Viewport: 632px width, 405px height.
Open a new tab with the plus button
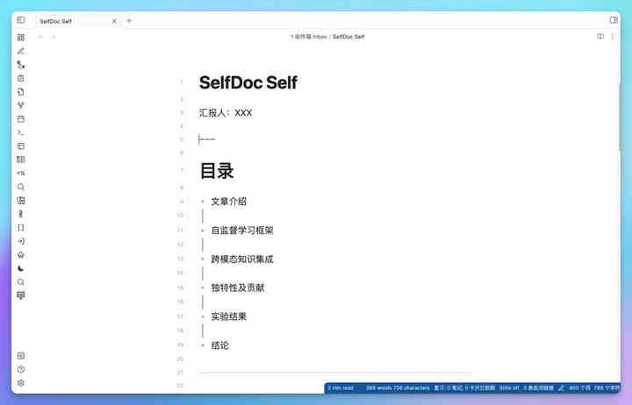click(x=129, y=20)
